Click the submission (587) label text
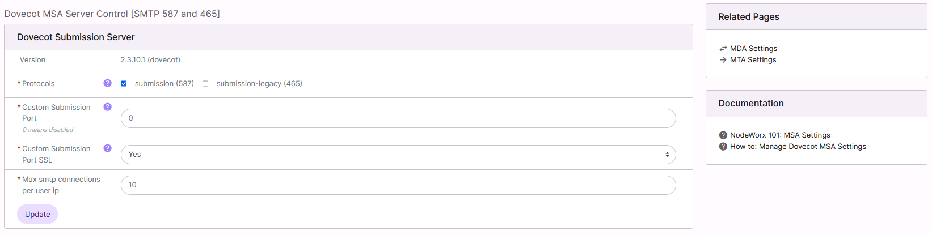This screenshot has width=932, height=235. click(164, 84)
